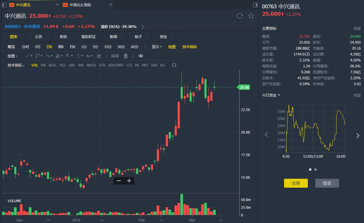The height and width of the screenshot is (223, 364).
Task: Zoom in chart with plus button
Action: tap(129, 181)
